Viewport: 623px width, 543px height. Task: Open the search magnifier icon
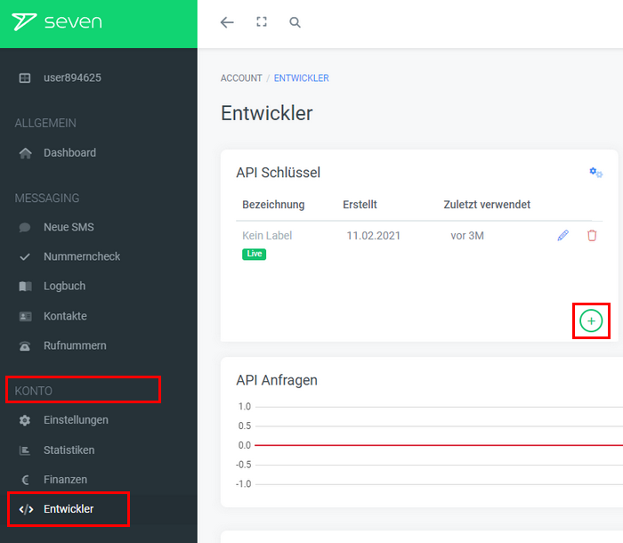295,23
